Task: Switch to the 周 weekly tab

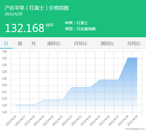Action: pyautogui.click(x=20, y=44)
